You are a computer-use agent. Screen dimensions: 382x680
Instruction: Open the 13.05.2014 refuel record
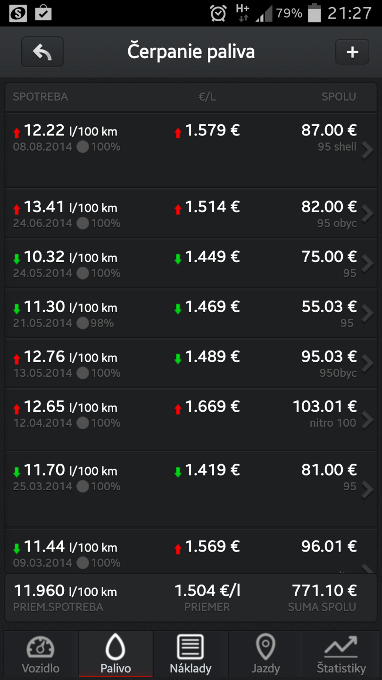click(x=189, y=364)
